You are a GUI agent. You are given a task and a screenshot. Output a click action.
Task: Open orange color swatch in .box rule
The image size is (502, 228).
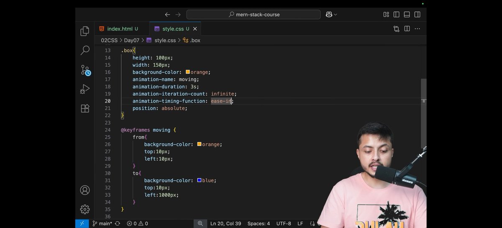[188, 72]
